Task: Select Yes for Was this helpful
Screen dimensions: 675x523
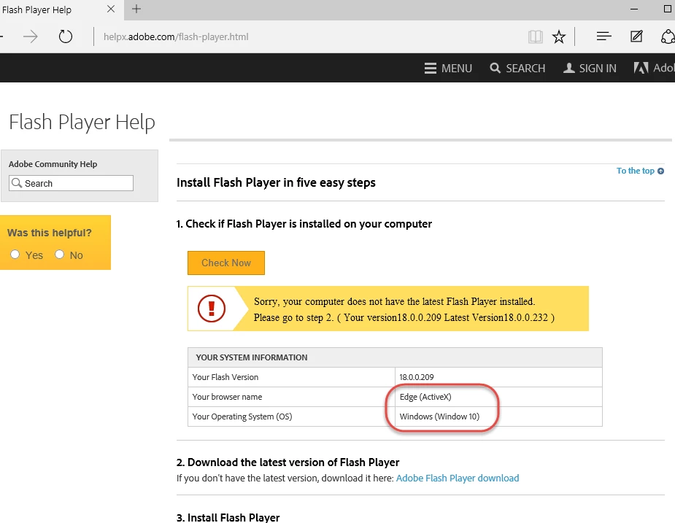Action: (15, 255)
